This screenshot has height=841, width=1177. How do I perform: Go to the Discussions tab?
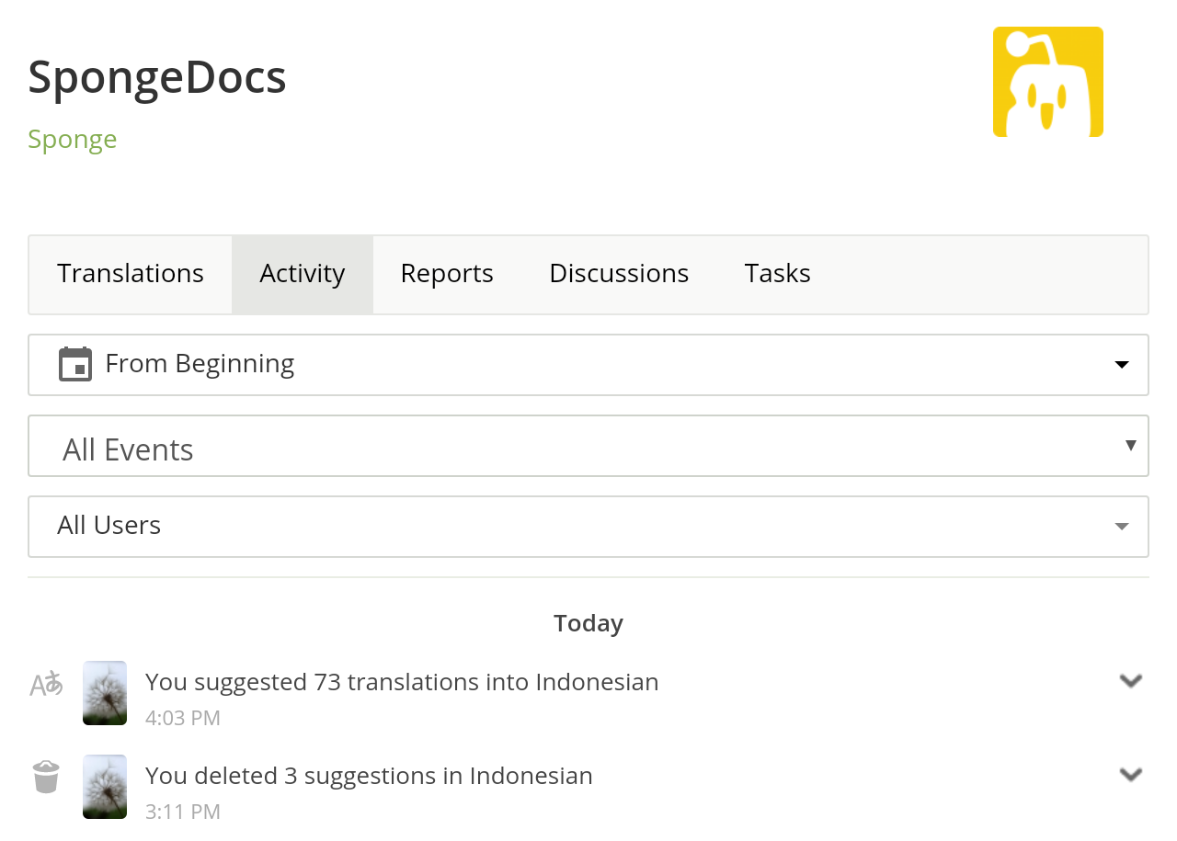619,274
